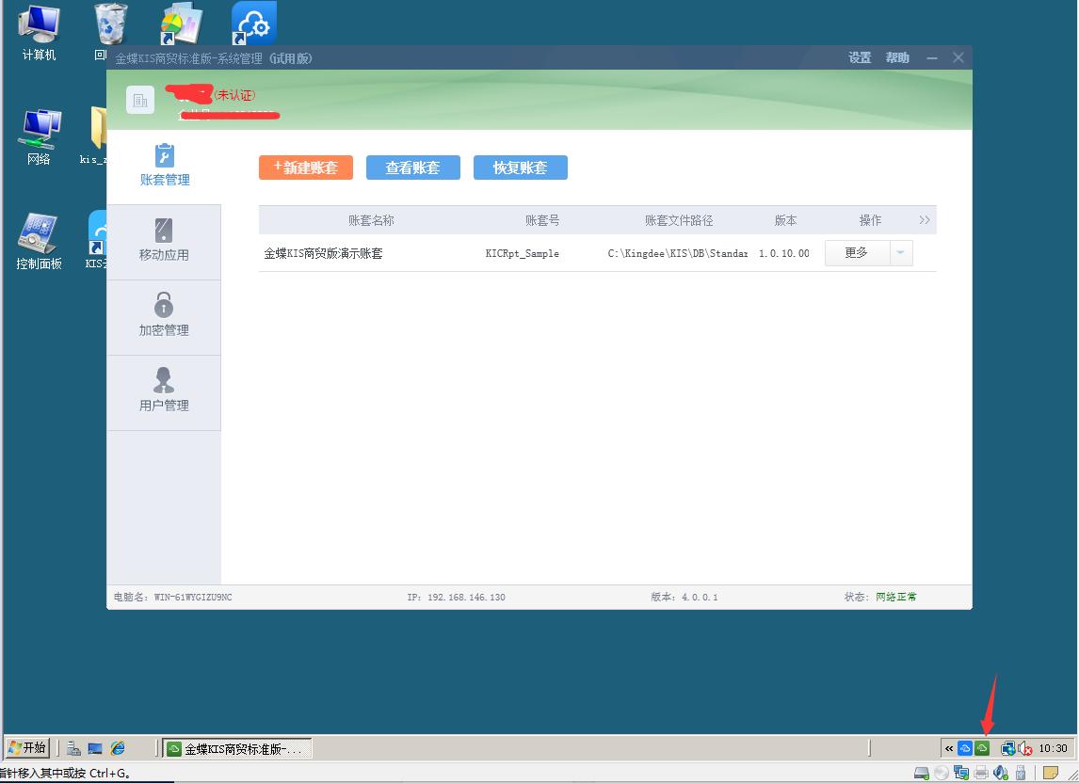Image resolution: width=1079 pixels, height=783 pixels.
Task: Click the muted volume icon in the tray
Action: click(1024, 748)
